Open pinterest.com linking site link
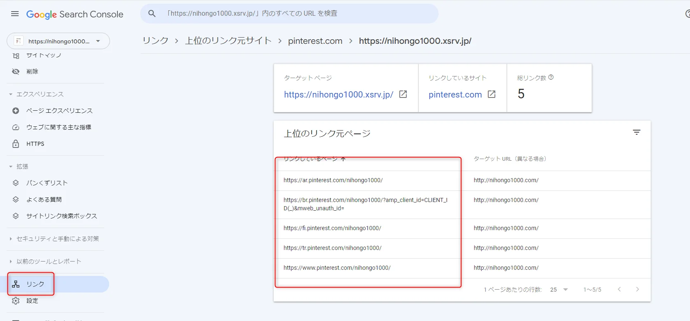This screenshot has height=321, width=690. 455,95
